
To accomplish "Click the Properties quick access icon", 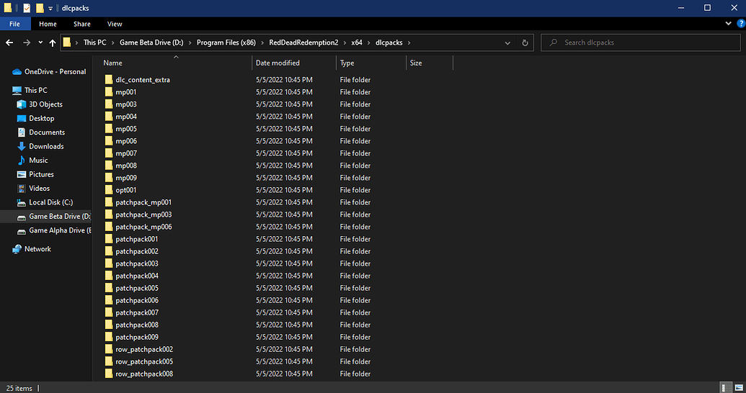I will (27, 8).
